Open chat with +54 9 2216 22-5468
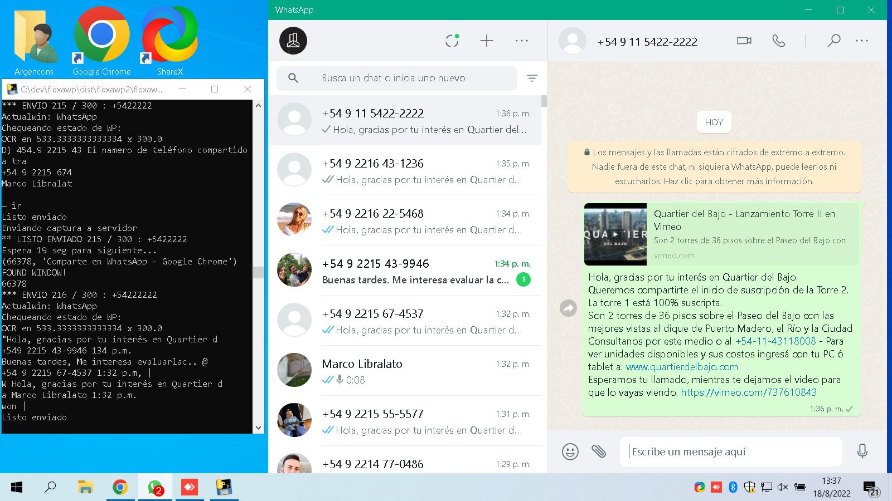892x501 pixels. click(405, 220)
